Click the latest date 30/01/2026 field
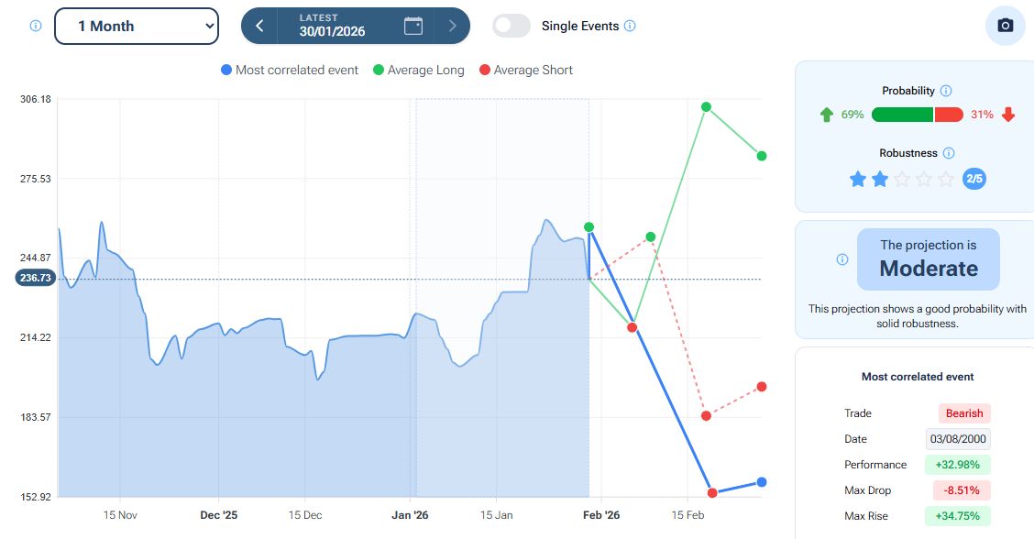This screenshot has height=539, width=1034. coord(332,26)
